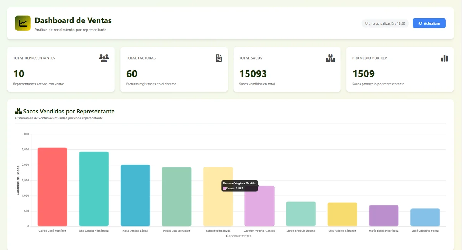Click the Representantes axis title
The height and width of the screenshot is (250, 462).
239,236
